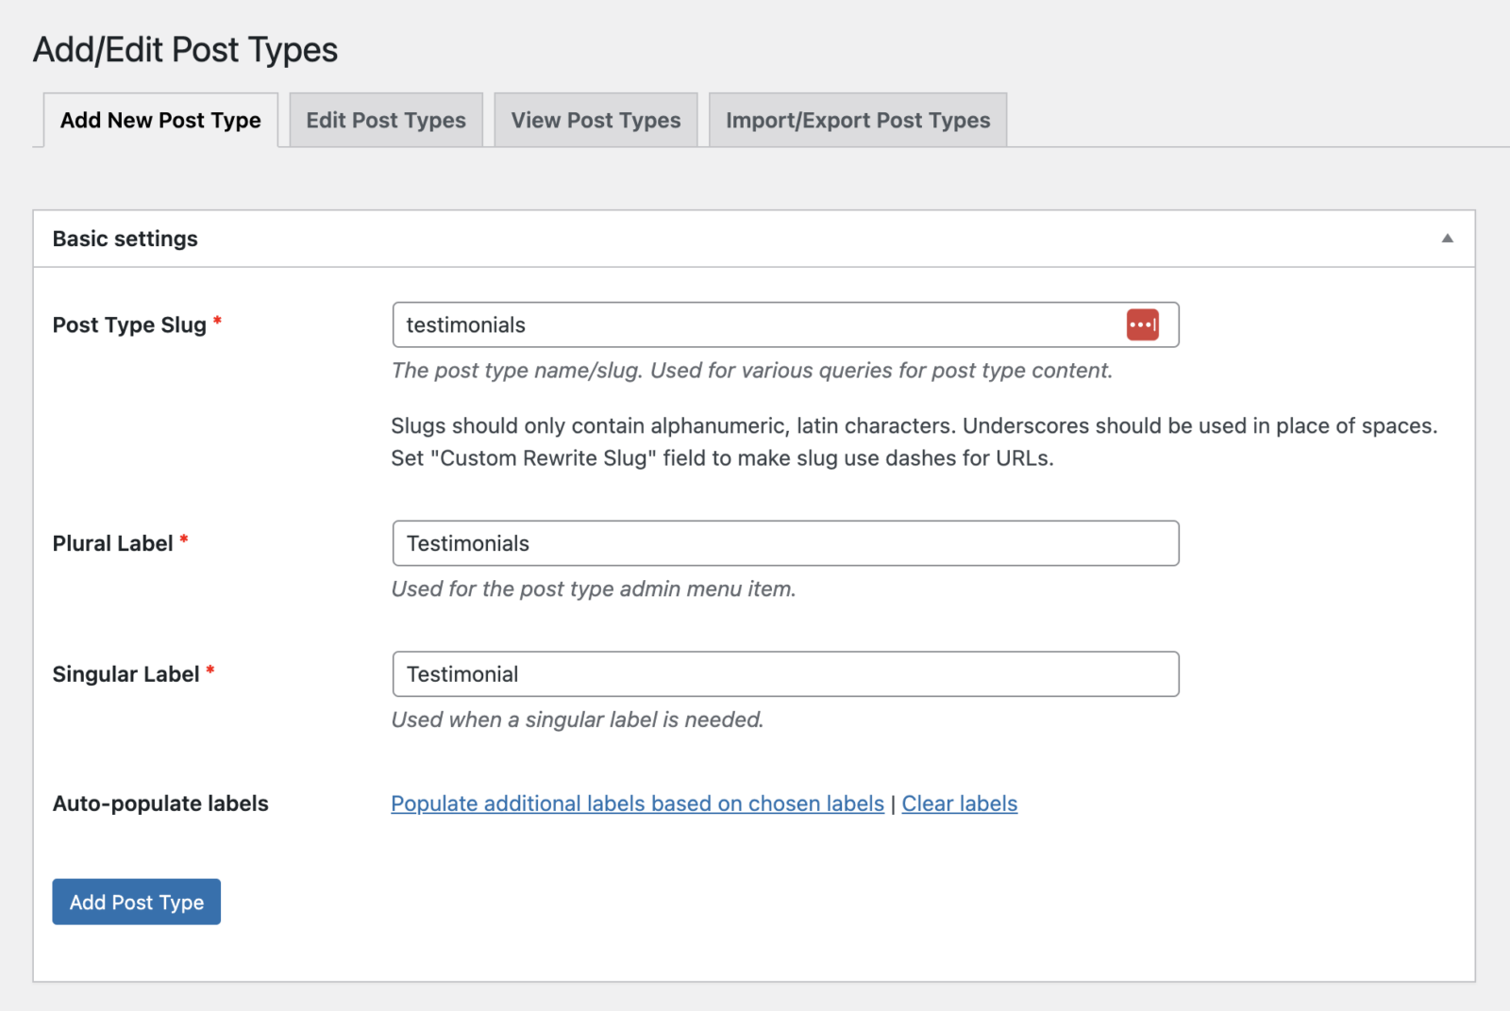This screenshot has height=1011, width=1510.
Task: Go to the Import/Export Post Types tab
Action: point(857,120)
